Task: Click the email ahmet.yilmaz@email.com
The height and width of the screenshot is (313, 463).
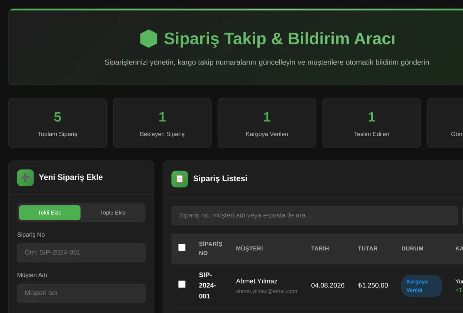Action: click(267, 291)
